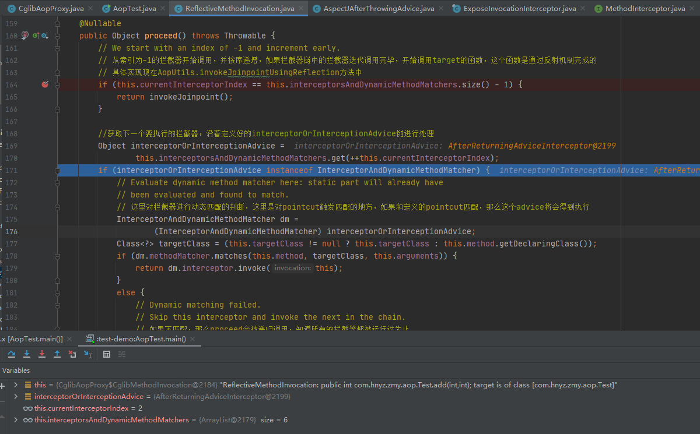Click the Run to Cursor icon
The height and width of the screenshot is (434, 700).
87,354
